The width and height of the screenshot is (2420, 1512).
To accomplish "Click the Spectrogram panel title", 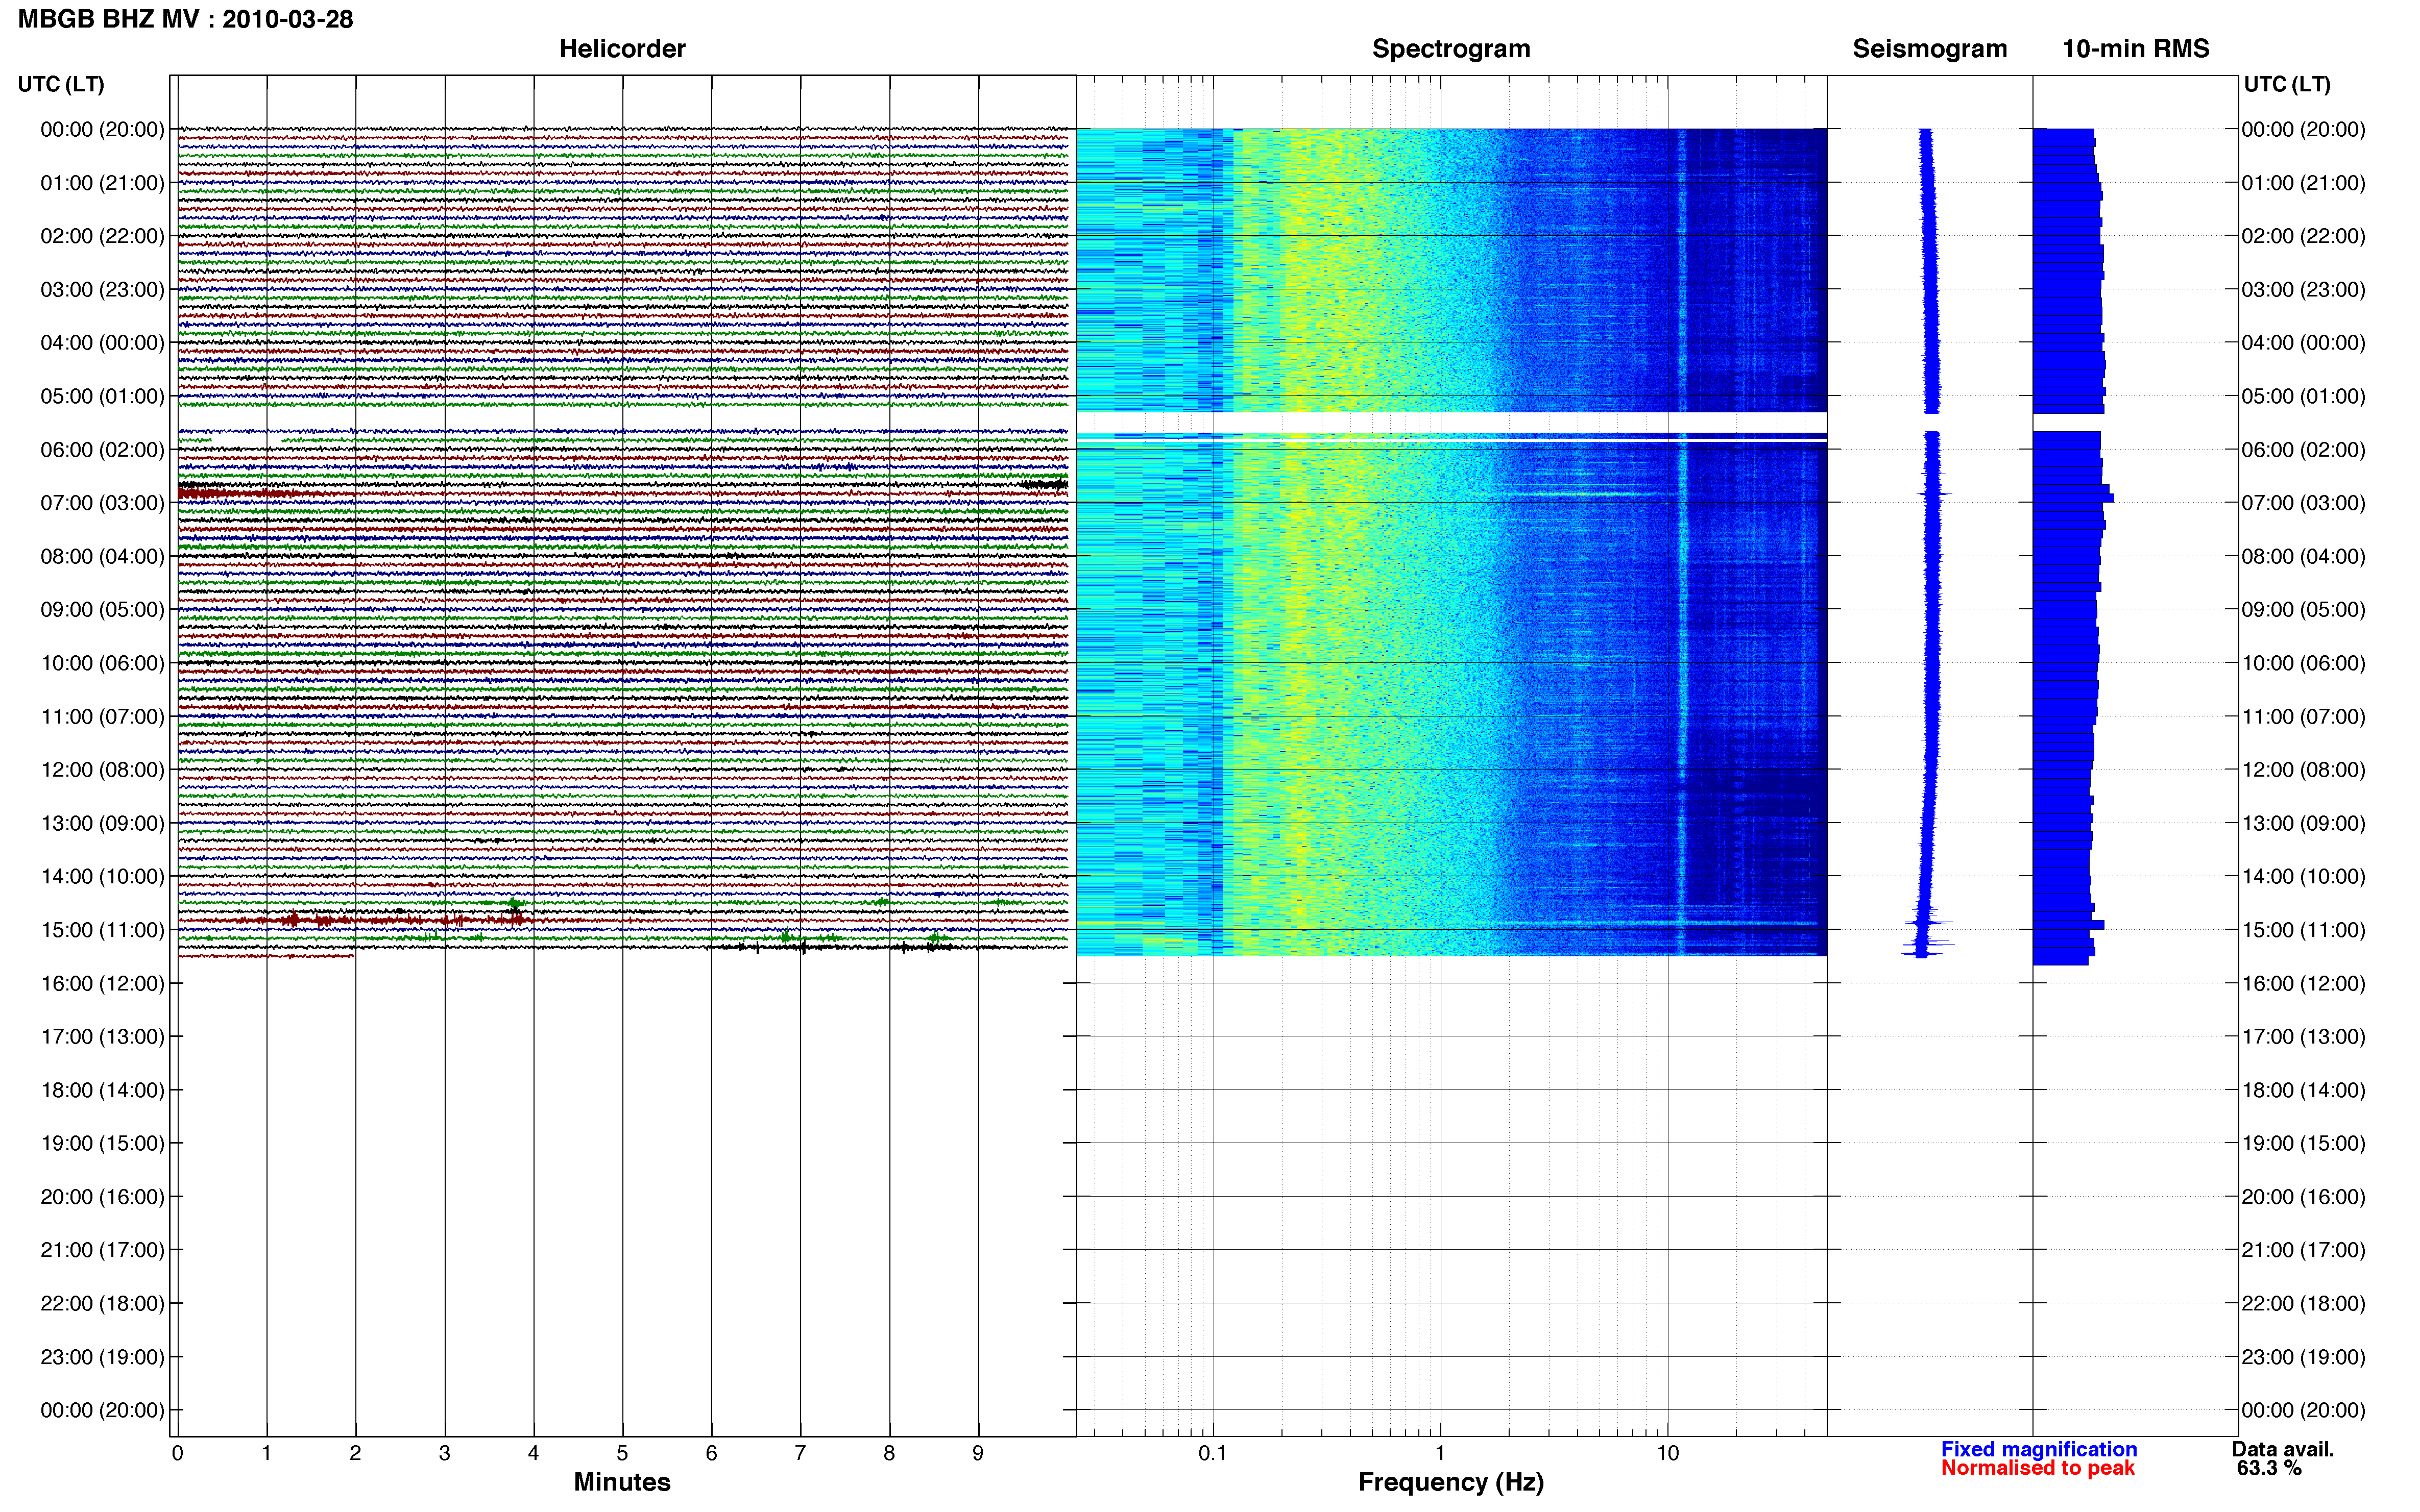I will click(1450, 48).
